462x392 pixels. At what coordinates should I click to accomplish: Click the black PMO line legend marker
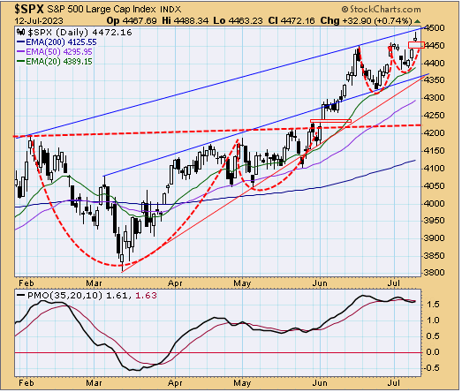point(20,295)
